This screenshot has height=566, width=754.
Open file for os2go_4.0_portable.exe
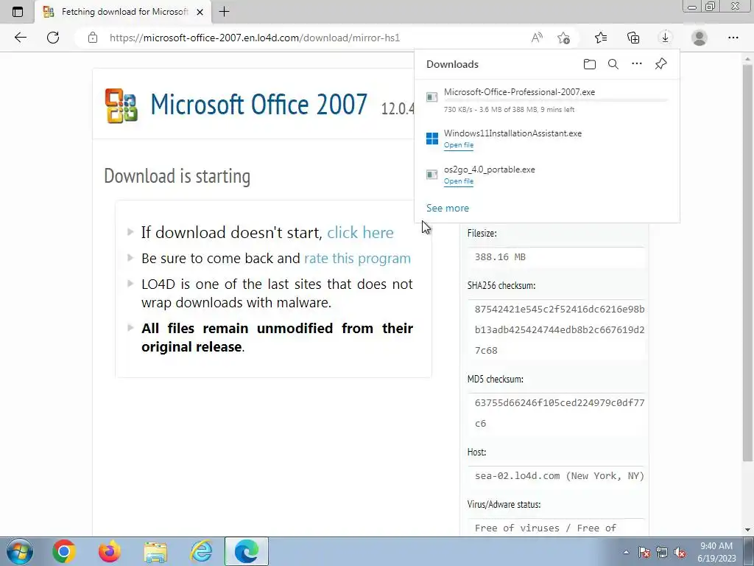tap(458, 181)
